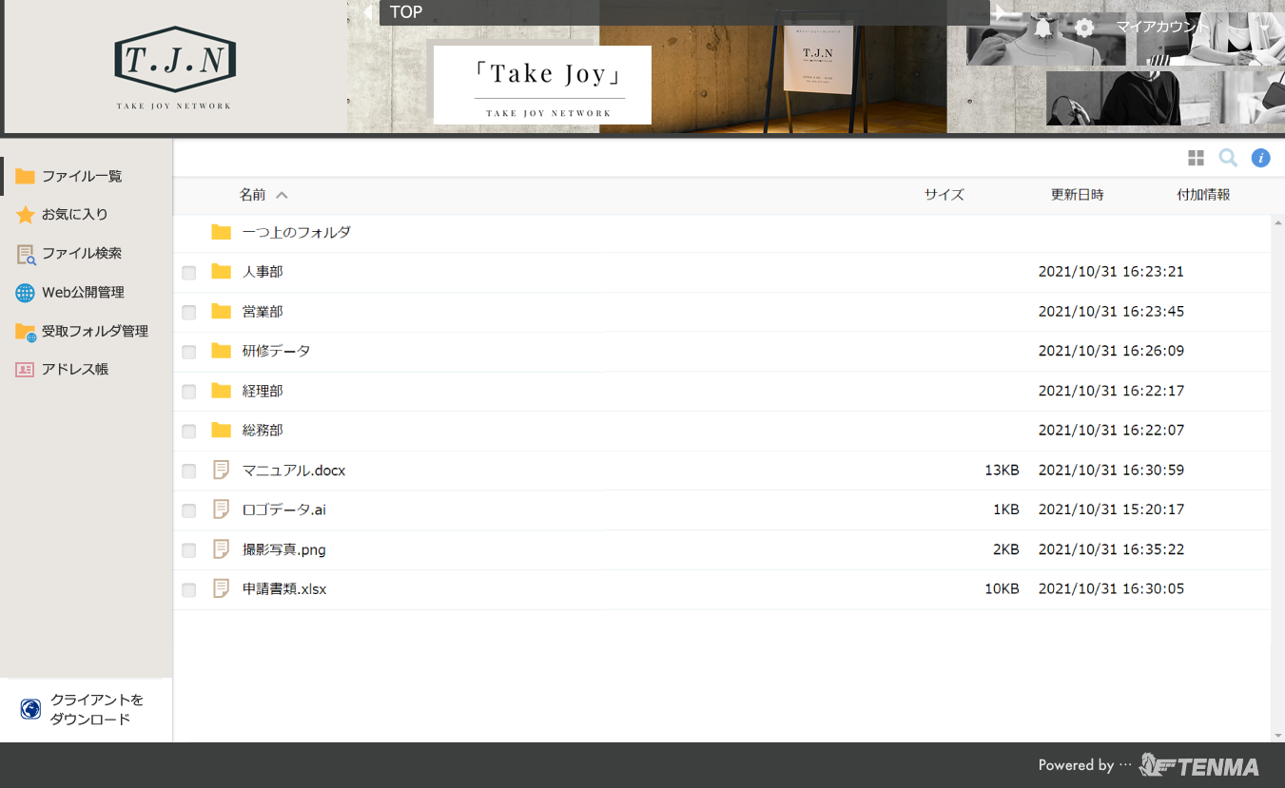
Task: Open notifications bell icon
Action: (x=1043, y=28)
